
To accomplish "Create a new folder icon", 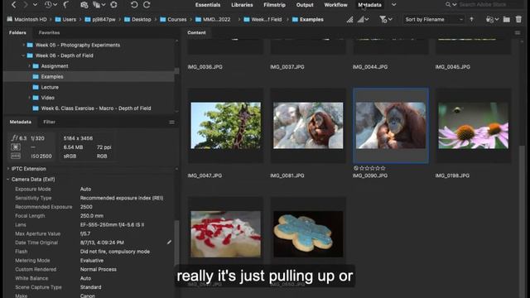I will (x=506, y=20).
